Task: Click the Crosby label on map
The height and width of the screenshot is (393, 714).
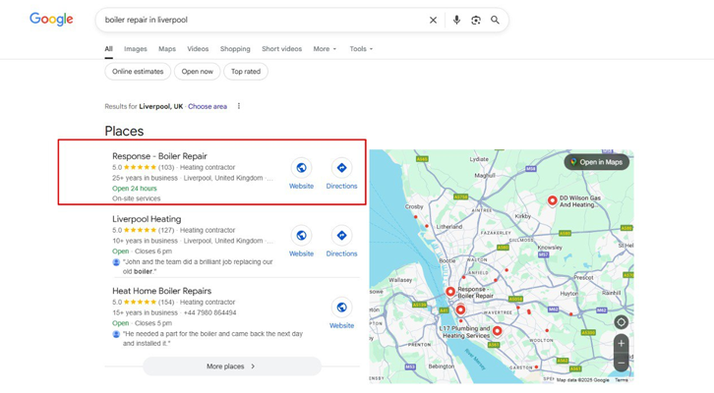Action: coord(414,206)
